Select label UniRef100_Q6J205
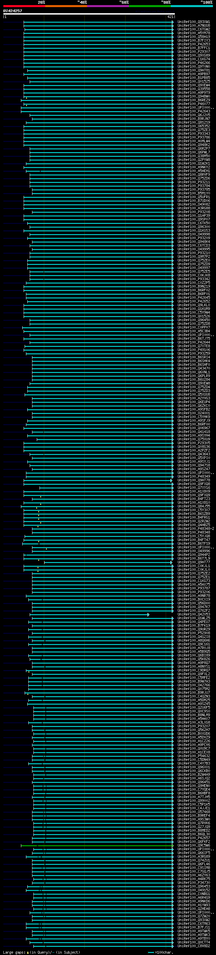This screenshot has height=955, width=216. [193, 115]
